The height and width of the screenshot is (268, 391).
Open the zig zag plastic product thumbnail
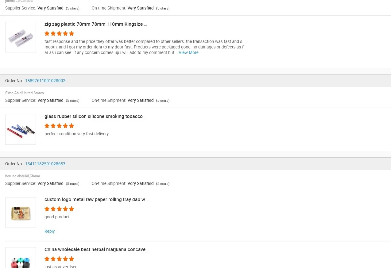[21, 37]
